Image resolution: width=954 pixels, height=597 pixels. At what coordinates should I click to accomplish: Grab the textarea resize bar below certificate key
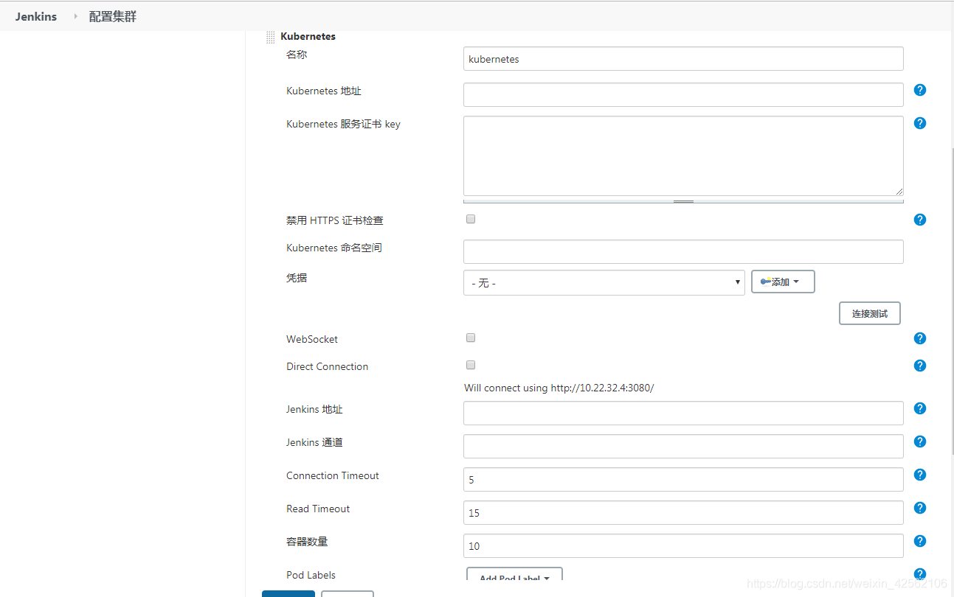(x=683, y=200)
